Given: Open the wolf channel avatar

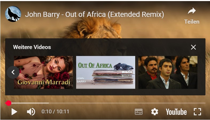Looking at the screenshot, I should point(13,14).
